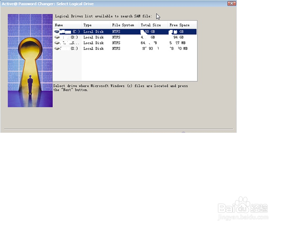Sort by Free Space column header
The height and width of the screenshot is (227, 284).
[182, 25]
